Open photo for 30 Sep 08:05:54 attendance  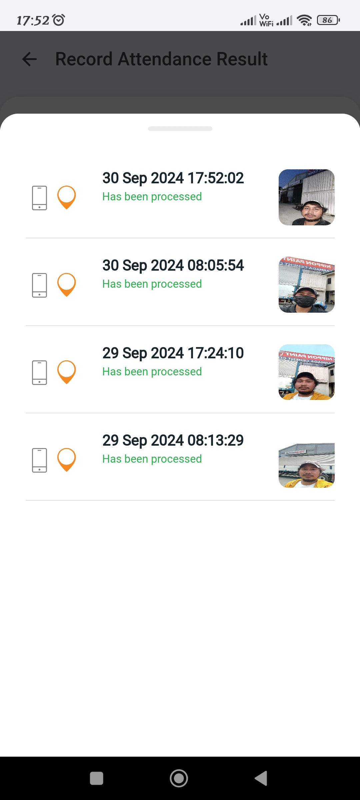tap(306, 285)
